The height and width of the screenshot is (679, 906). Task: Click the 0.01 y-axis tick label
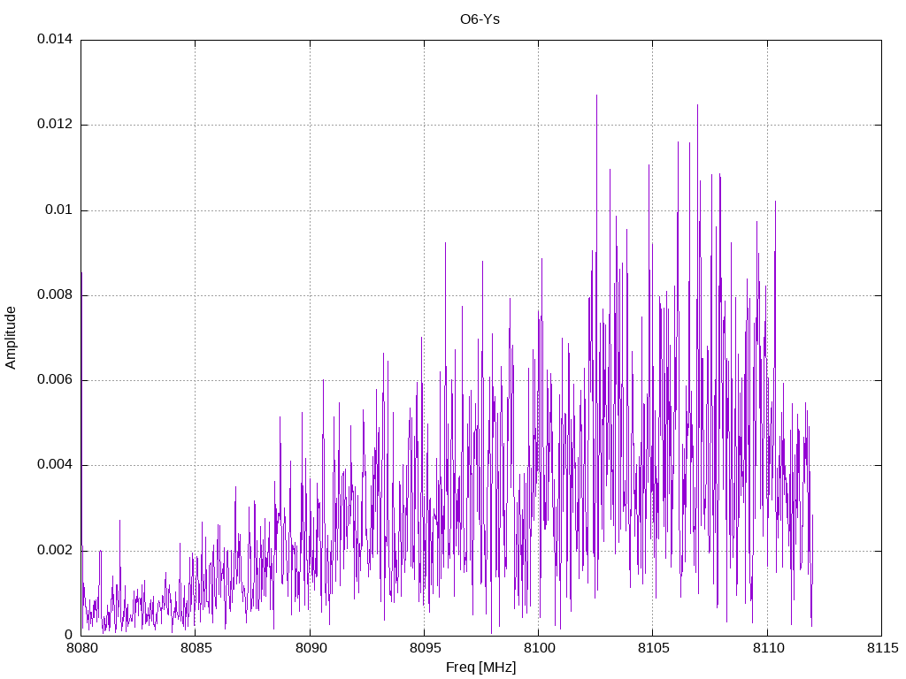[x=59, y=210]
